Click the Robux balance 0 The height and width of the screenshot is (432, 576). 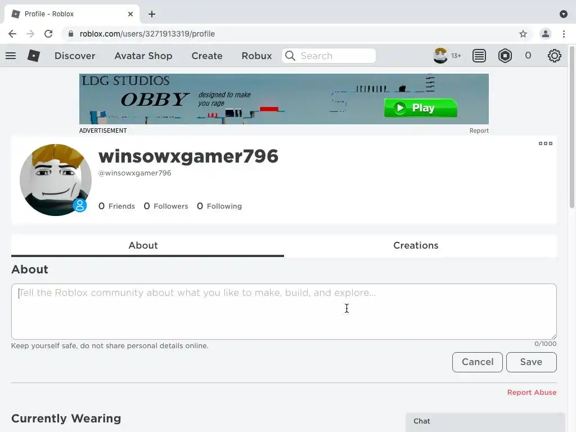coord(528,56)
